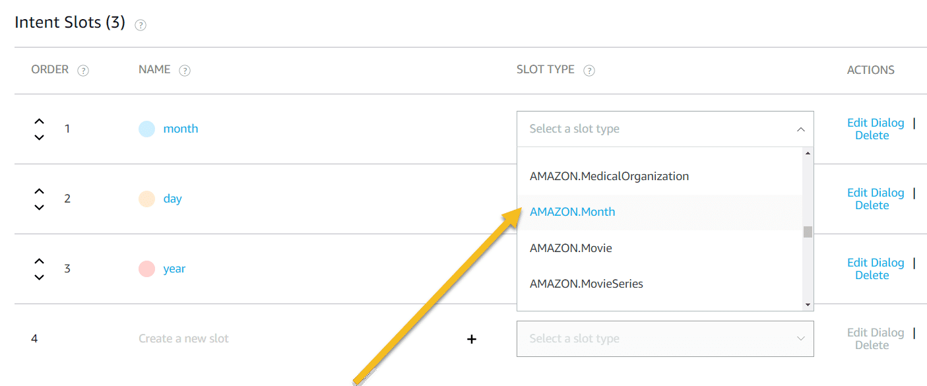Click the plus icon to add slot
This screenshot has width=927, height=386.
pyautogui.click(x=472, y=339)
